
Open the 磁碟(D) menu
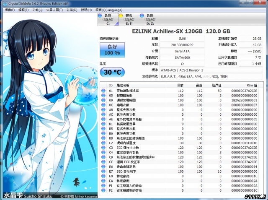point(72,10)
